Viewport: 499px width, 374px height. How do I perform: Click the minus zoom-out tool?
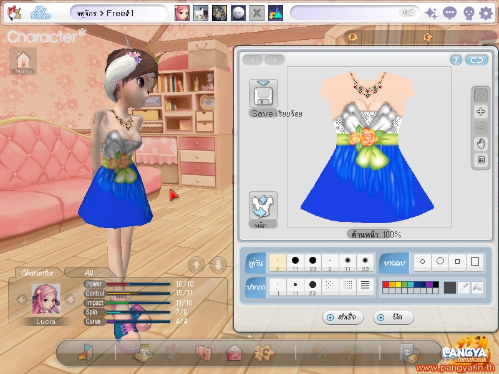[481, 128]
